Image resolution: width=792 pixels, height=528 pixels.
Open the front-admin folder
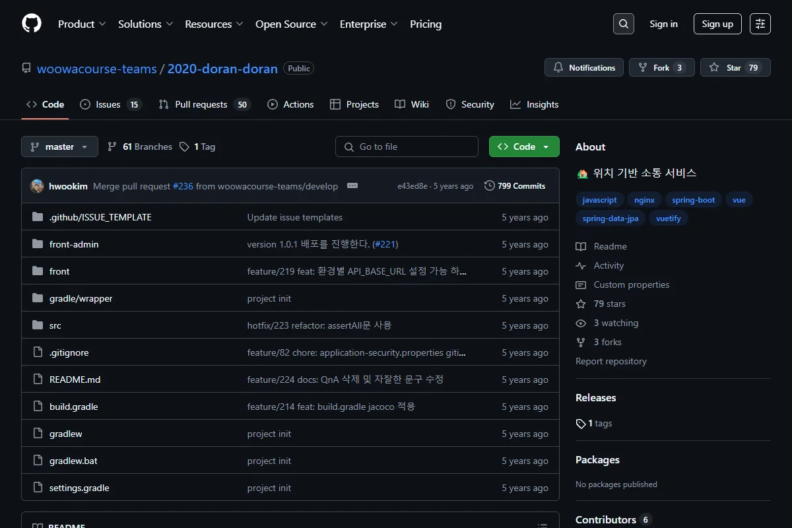point(74,244)
